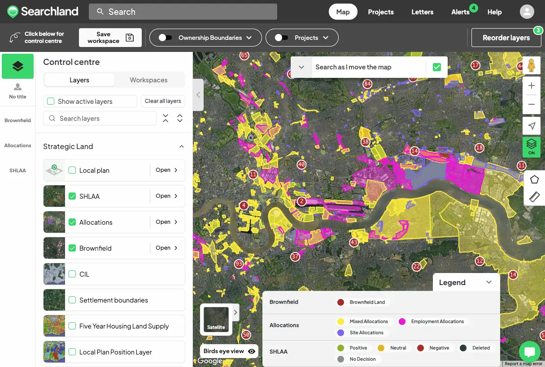The width and height of the screenshot is (545, 367).
Task: Click the geolocate arrow icon
Action: pyautogui.click(x=532, y=126)
